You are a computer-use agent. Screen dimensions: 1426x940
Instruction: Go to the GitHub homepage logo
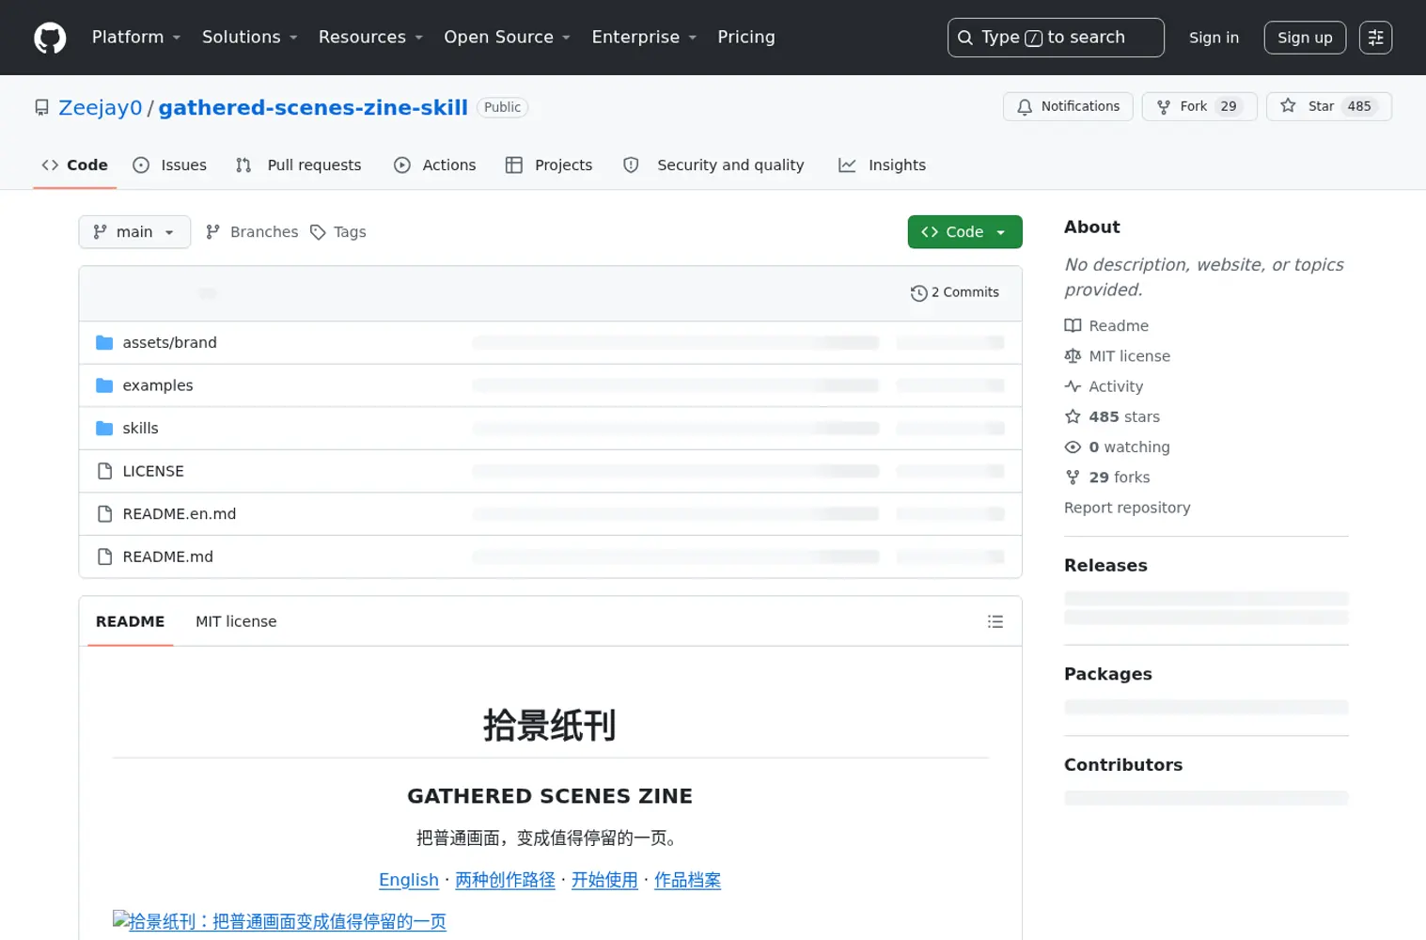[x=50, y=38]
